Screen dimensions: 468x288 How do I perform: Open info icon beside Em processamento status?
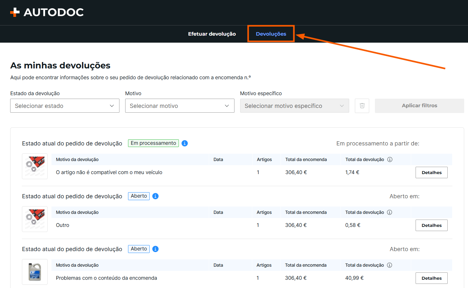click(185, 143)
